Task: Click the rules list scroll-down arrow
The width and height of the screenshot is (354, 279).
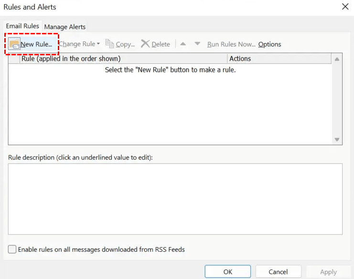Action: click(x=337, y=139)
